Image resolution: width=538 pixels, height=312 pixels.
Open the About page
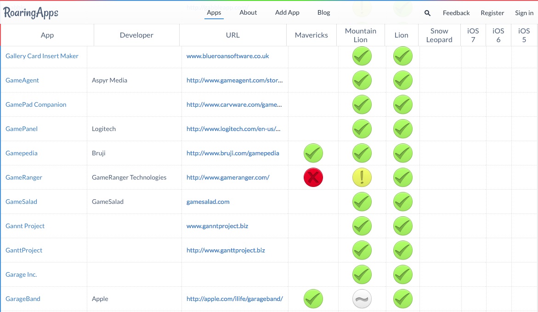[x=248, y=13]
